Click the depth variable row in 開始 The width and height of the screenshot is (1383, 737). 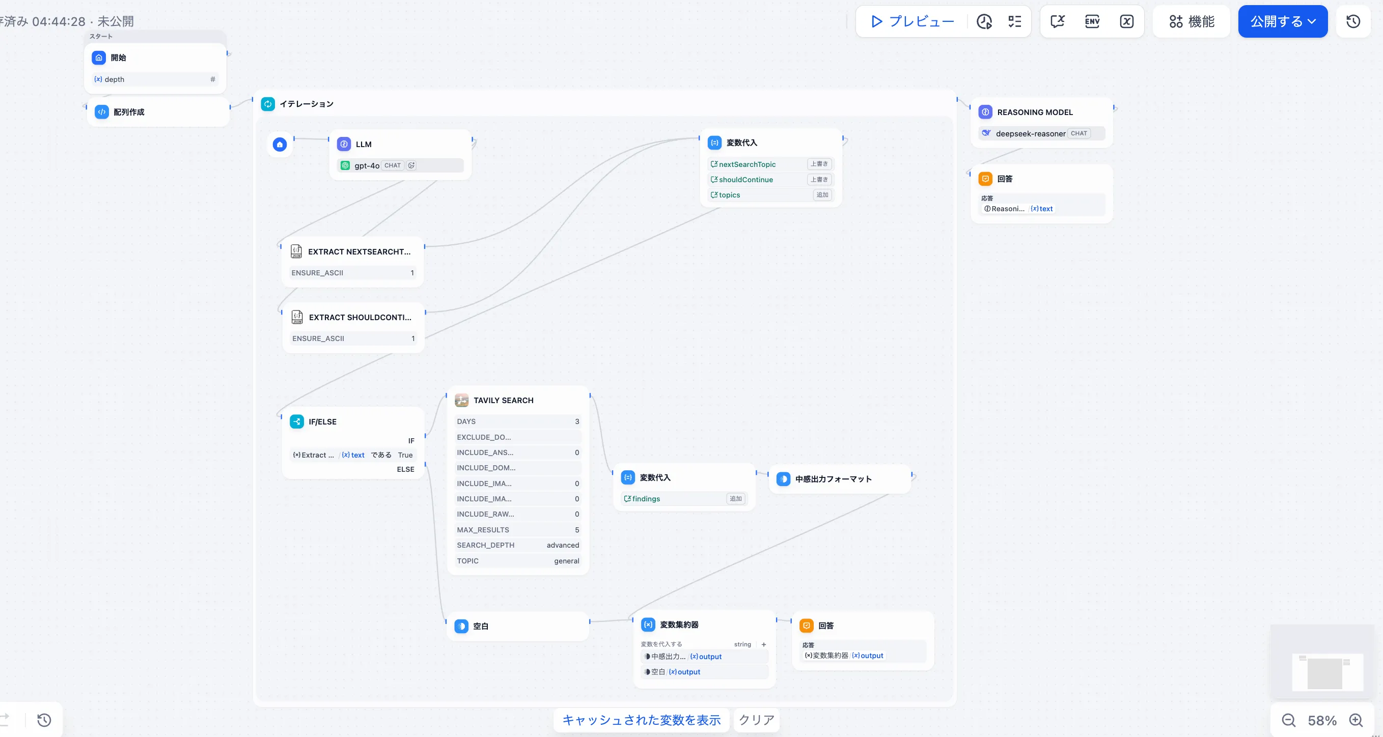(155, 79)
